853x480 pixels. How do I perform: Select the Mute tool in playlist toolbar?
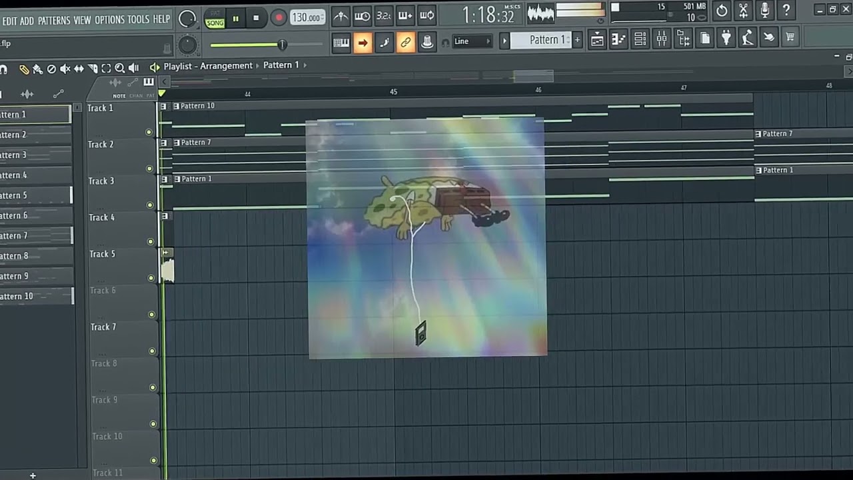pos(65,69)
